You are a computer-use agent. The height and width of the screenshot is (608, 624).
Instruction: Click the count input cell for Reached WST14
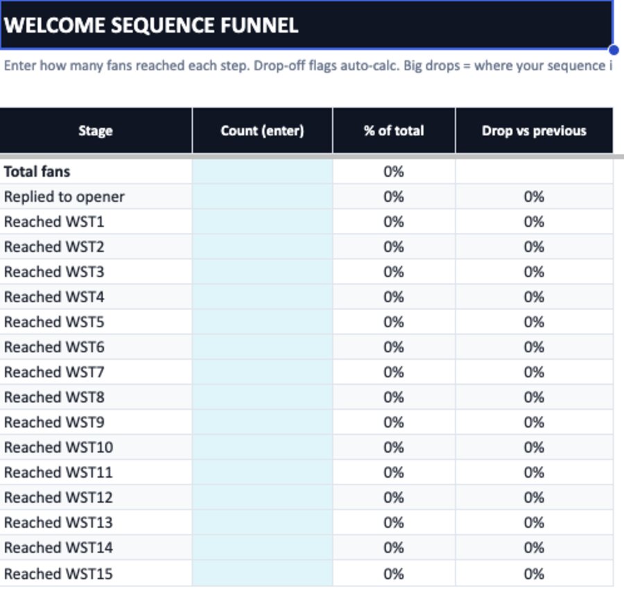pos(262,548)
